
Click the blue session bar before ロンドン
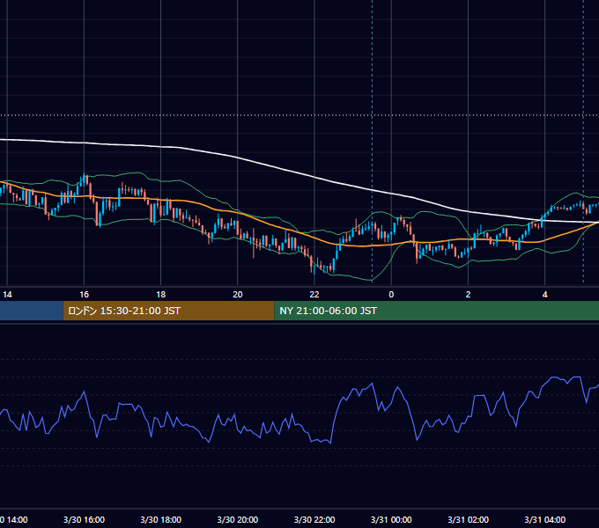point(32,311)
